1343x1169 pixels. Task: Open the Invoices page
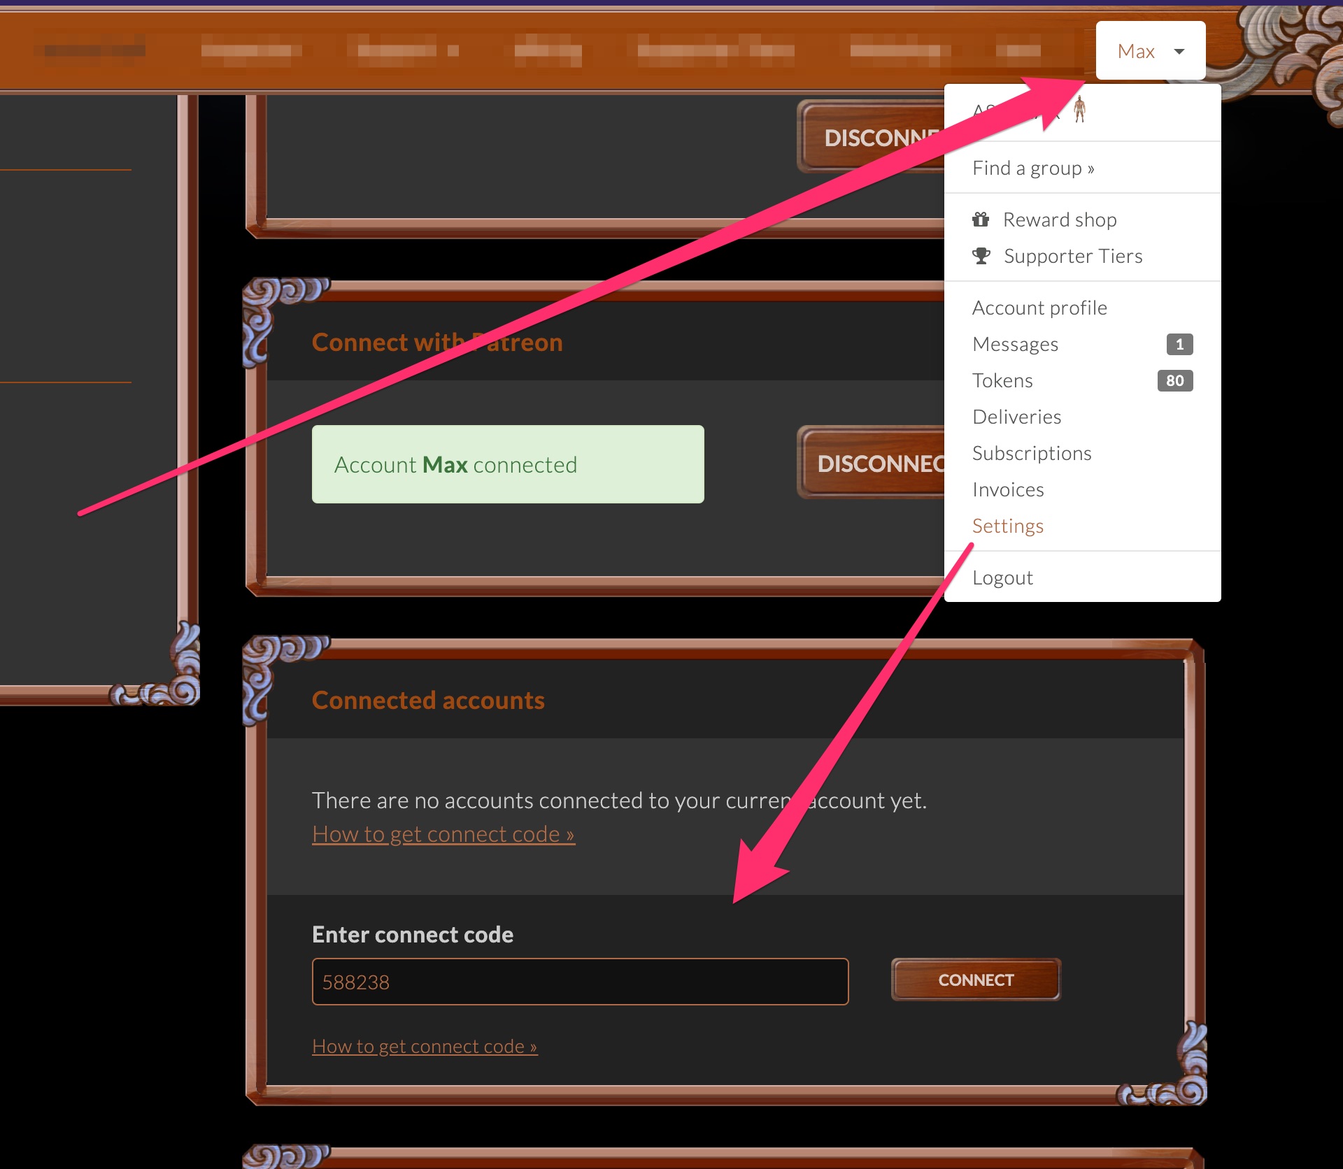(x=1007, y=489)
